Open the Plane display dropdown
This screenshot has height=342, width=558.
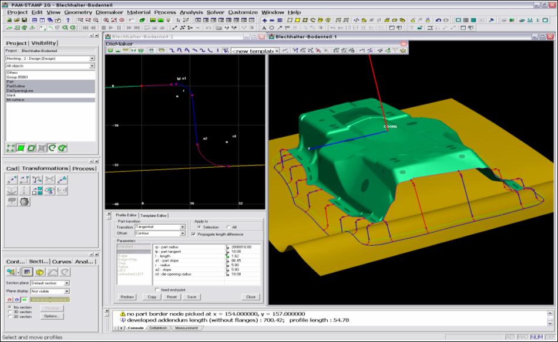(66, 291)
